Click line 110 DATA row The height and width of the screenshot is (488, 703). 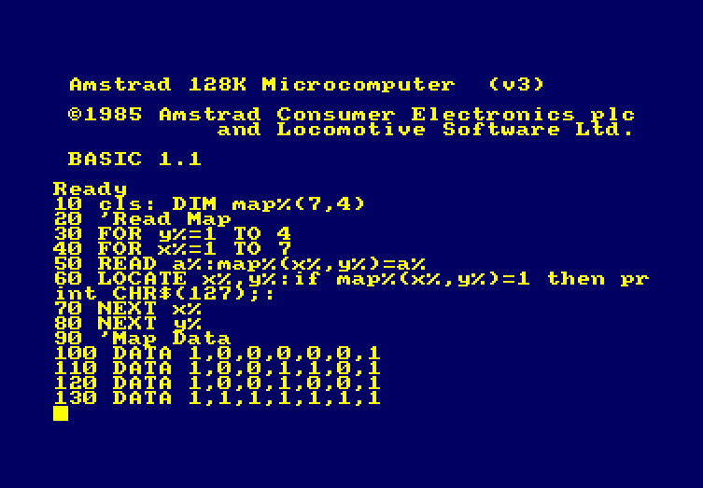click(x=217, y=369)
